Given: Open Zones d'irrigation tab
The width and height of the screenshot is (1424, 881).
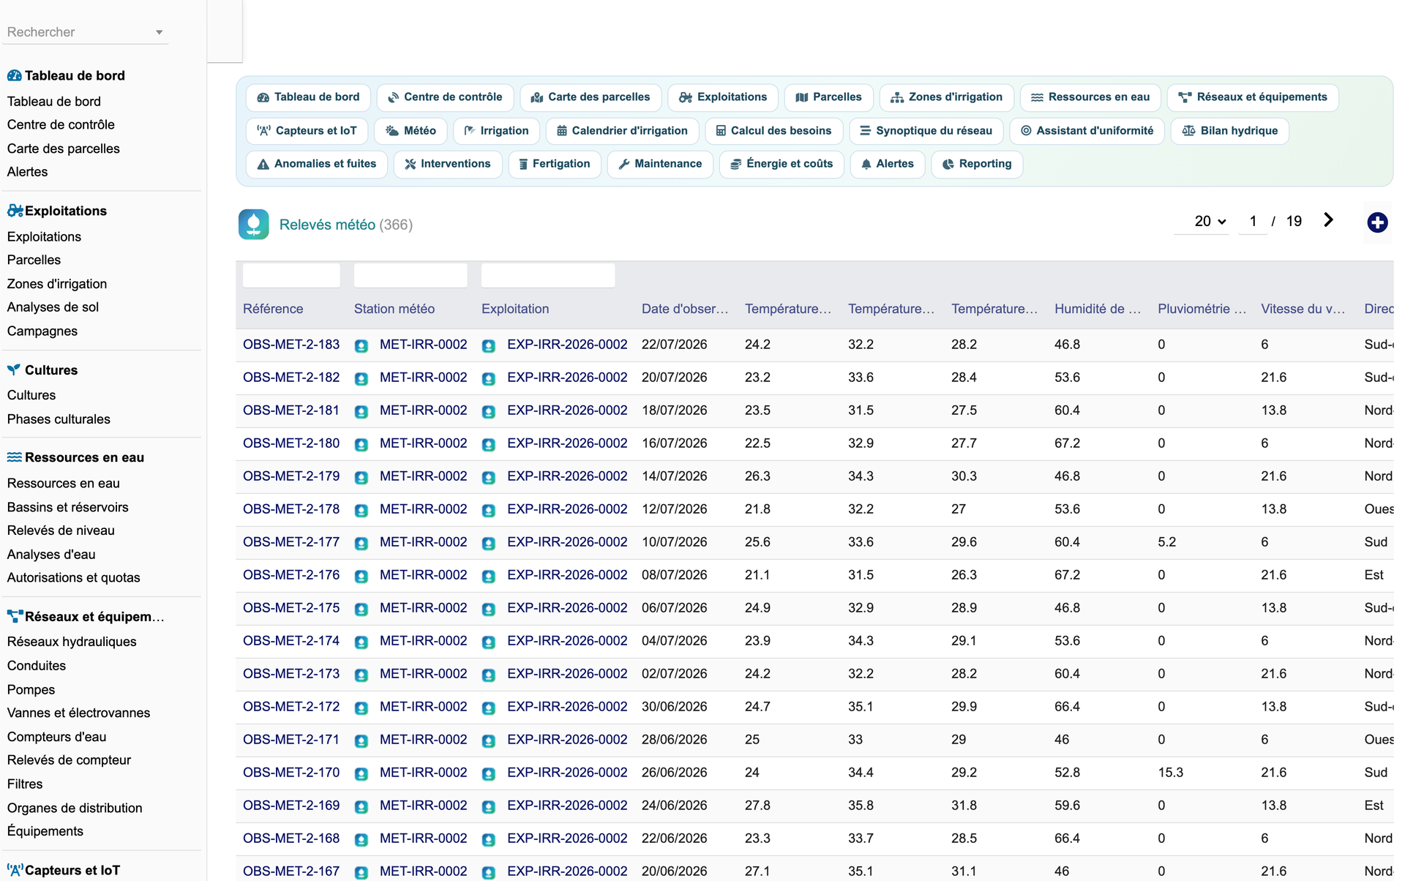Looking at the screenshot, I should [x=947, y=97].
